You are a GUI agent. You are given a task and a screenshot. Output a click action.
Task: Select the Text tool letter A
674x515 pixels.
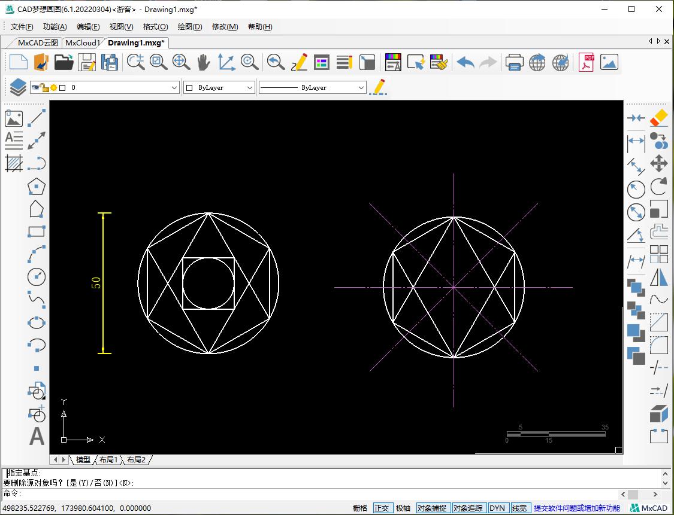coord(37,437)
